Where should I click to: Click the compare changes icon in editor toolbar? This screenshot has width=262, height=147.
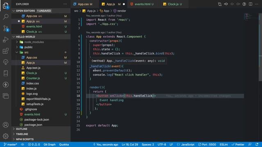[220, 4]
